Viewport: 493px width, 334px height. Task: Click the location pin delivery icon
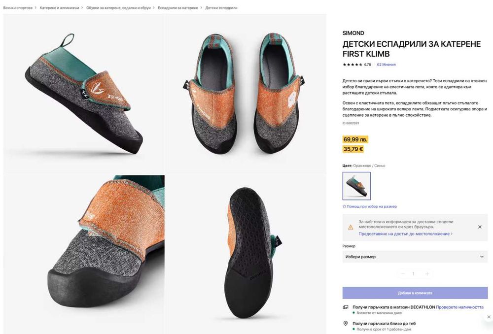pyautogui.click(x=346, y=324)
